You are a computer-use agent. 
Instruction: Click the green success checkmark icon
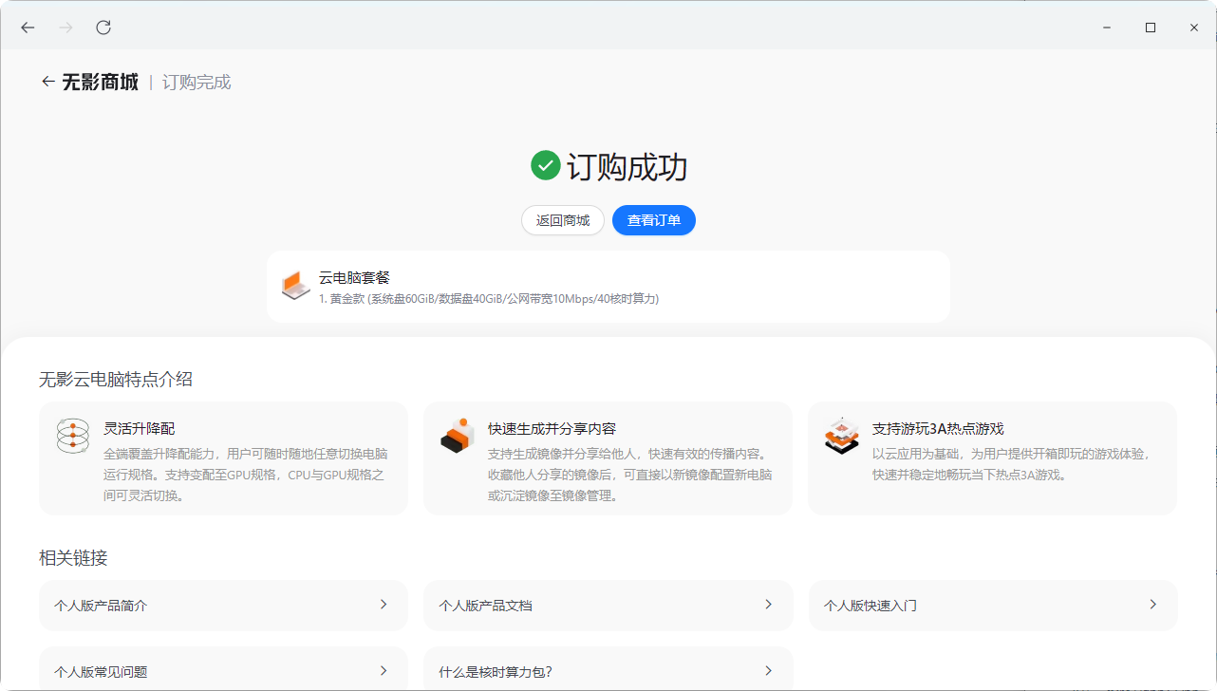pyautogui.click(x=545, y=165)
